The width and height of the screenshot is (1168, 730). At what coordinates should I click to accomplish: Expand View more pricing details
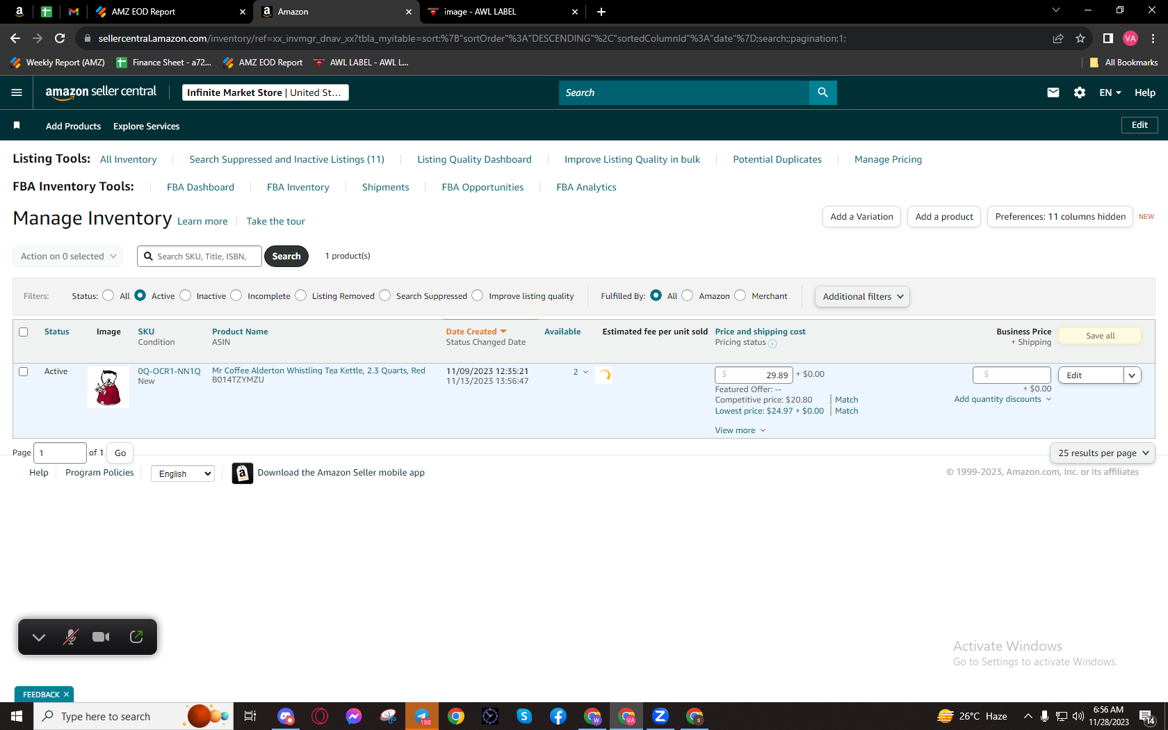pyautogui.click(x=740, y=430)
